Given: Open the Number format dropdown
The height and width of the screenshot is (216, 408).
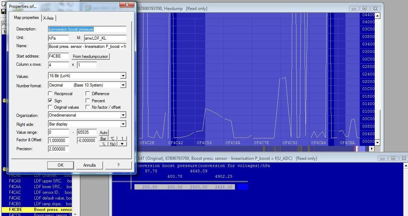Looking at the screenshot, I should click(x=123, y=85).
